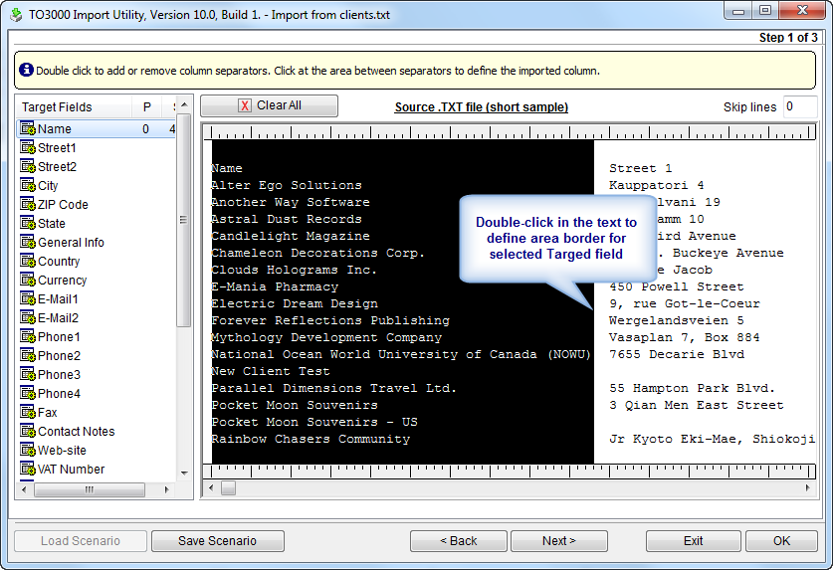Choose the Country target field
This screenshot has width=833, height=570.
pos(59,262)
